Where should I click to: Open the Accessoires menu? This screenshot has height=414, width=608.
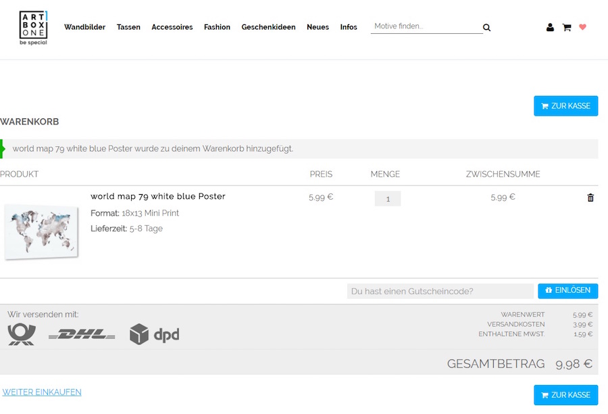pos(172,27)
